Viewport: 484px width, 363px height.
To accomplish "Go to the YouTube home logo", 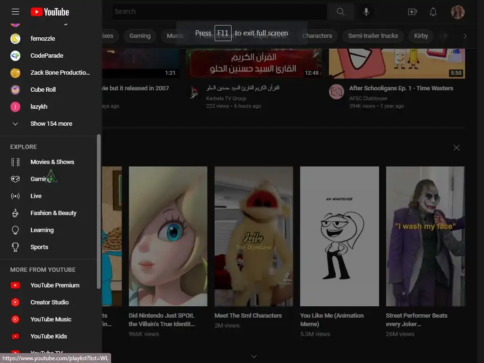I will (x=50, y=12).
